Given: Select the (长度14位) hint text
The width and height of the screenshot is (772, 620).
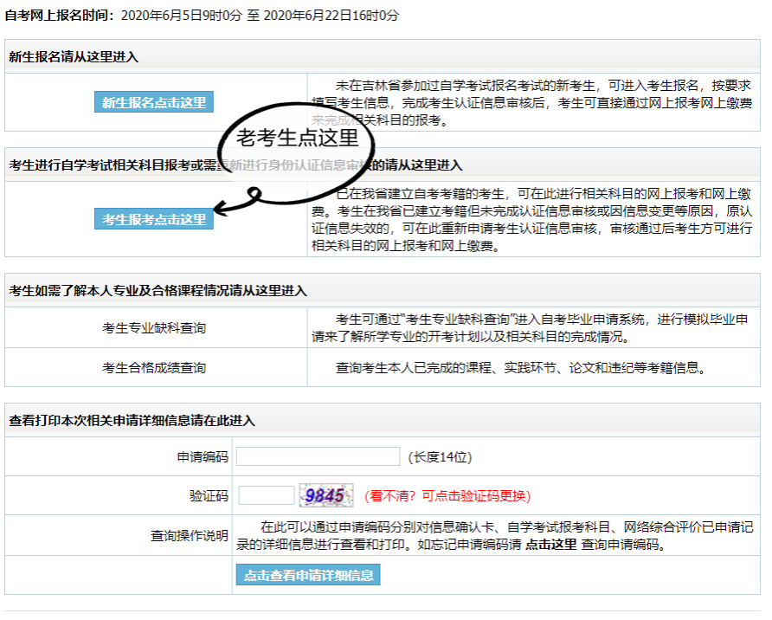Looking at the screenshot, I should pyautogui.click(x=441, y=457).
